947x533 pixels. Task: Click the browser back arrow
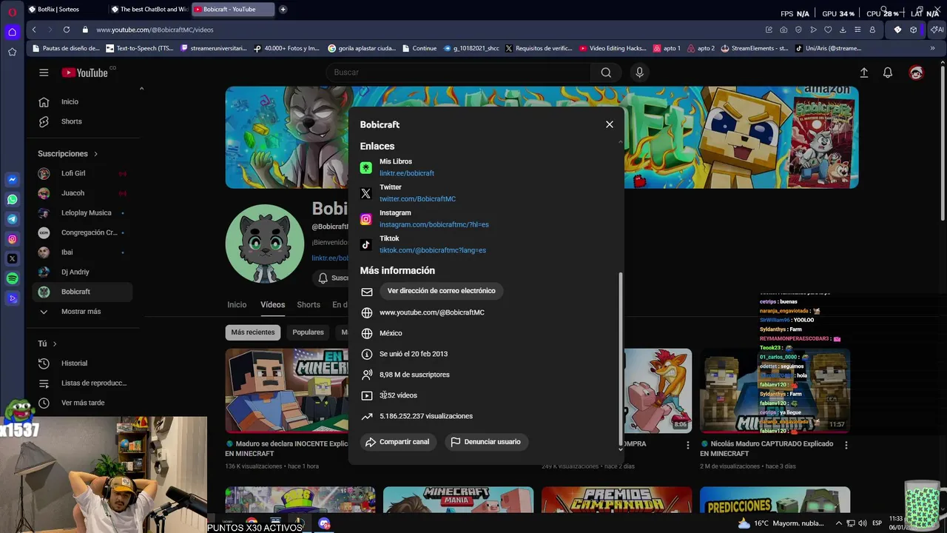click(34, 30)
